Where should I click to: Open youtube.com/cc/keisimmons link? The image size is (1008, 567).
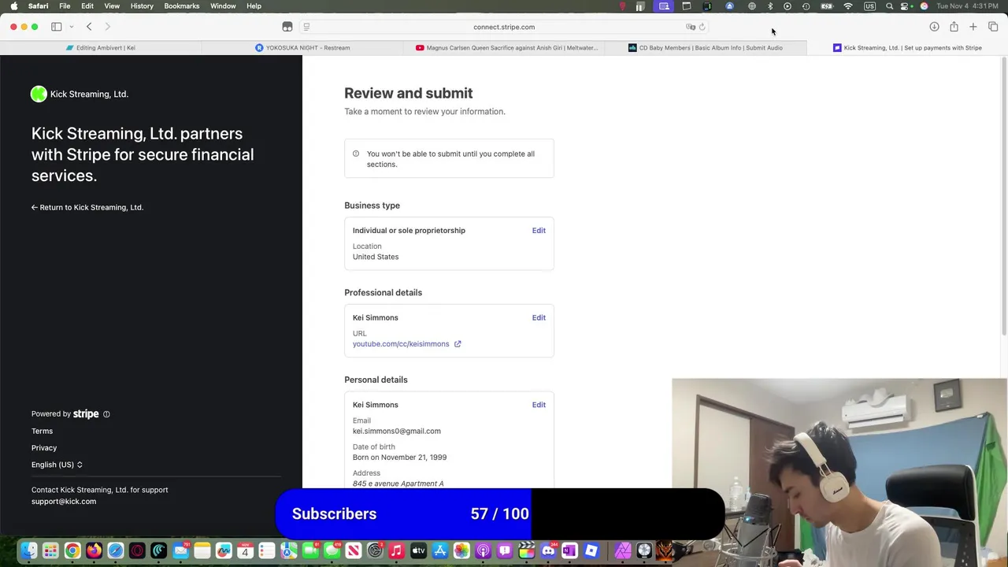401,344
